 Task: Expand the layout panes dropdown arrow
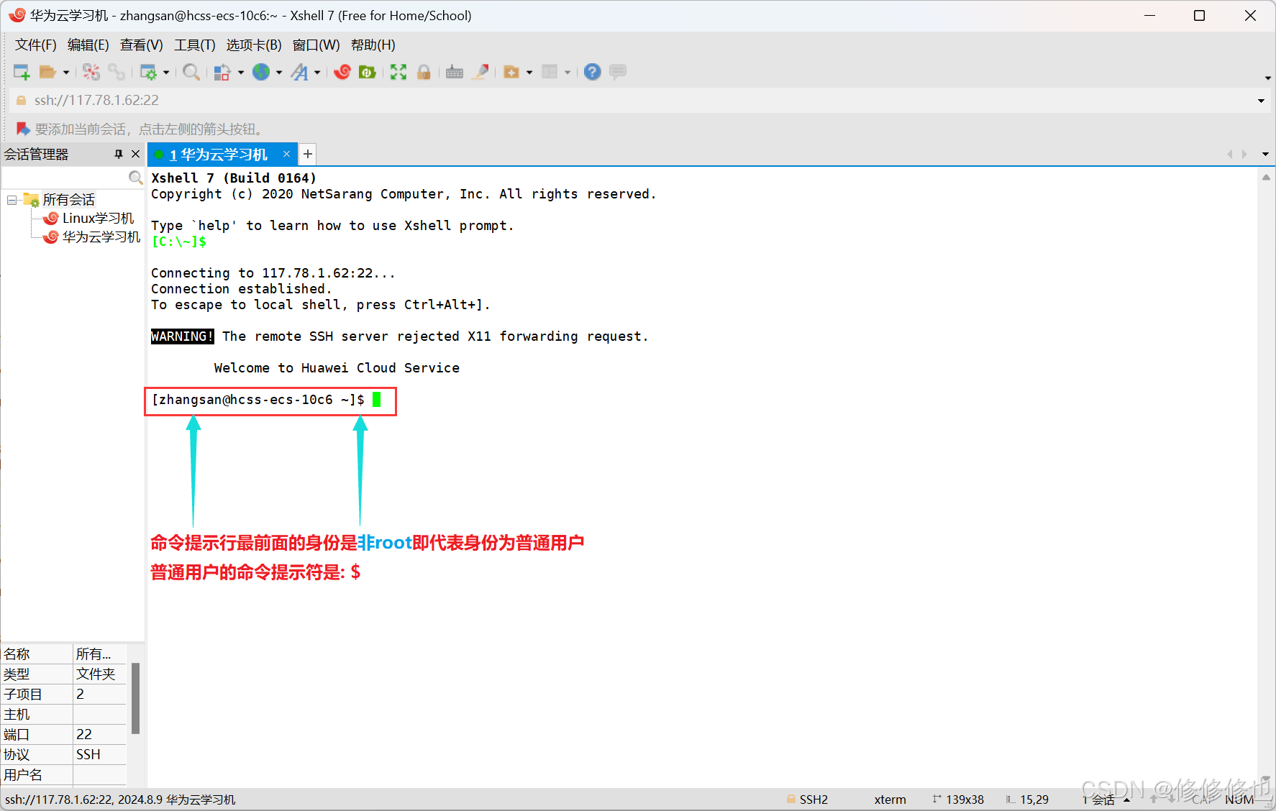[568, 73]
